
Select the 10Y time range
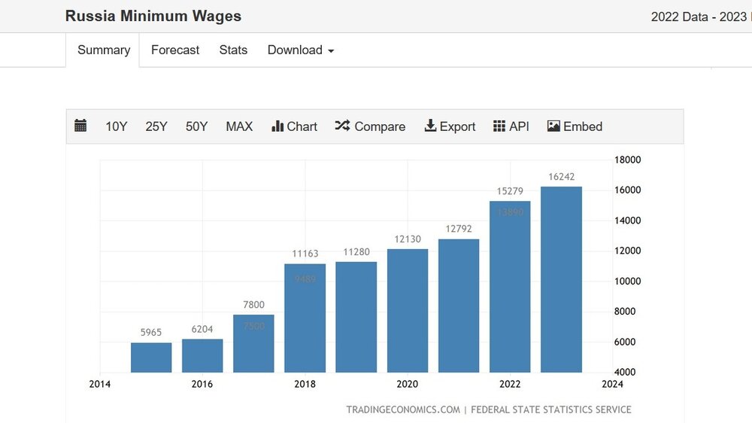coord(117,126)
